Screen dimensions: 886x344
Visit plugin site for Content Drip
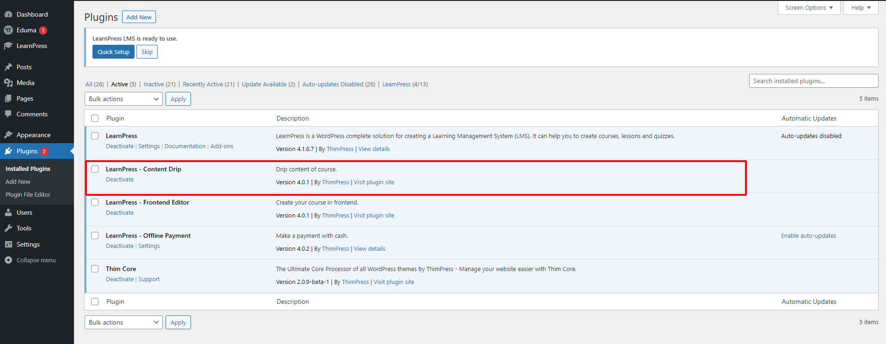click(x=374, y=182)
